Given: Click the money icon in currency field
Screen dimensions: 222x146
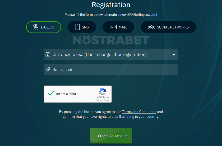Looking at the screenshot, I should pos(48,54).
